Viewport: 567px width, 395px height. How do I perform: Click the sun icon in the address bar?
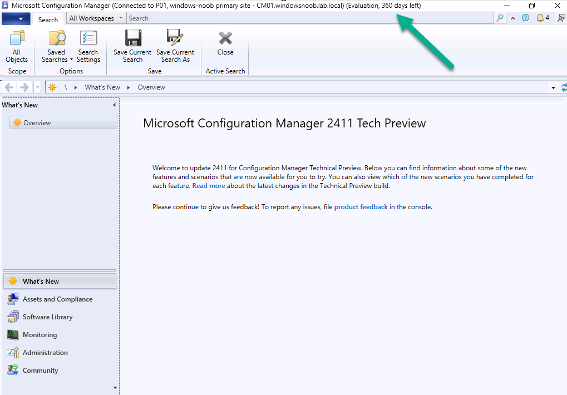[x=52, y=87]
